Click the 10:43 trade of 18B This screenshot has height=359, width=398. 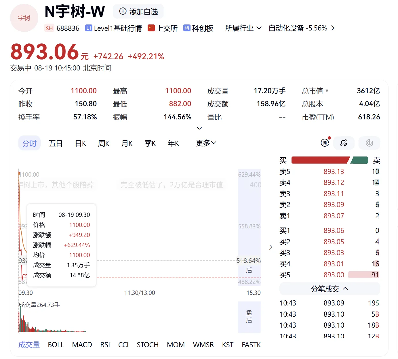coord(330,325)
